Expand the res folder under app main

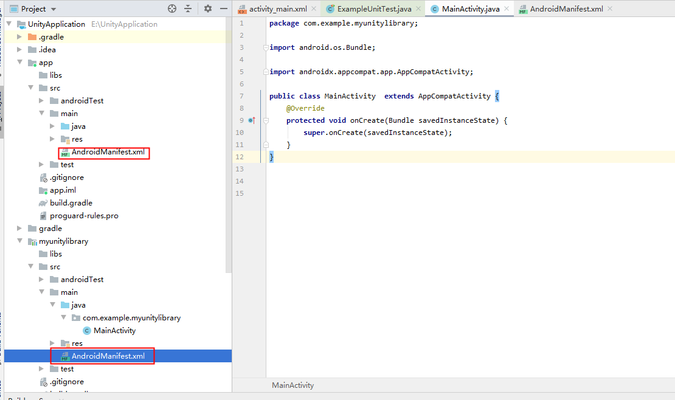pyautogui.click(x=52, y=139)
